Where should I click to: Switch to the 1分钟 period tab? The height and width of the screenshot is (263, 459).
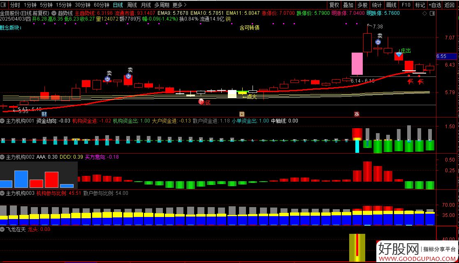tap(30, 5)
